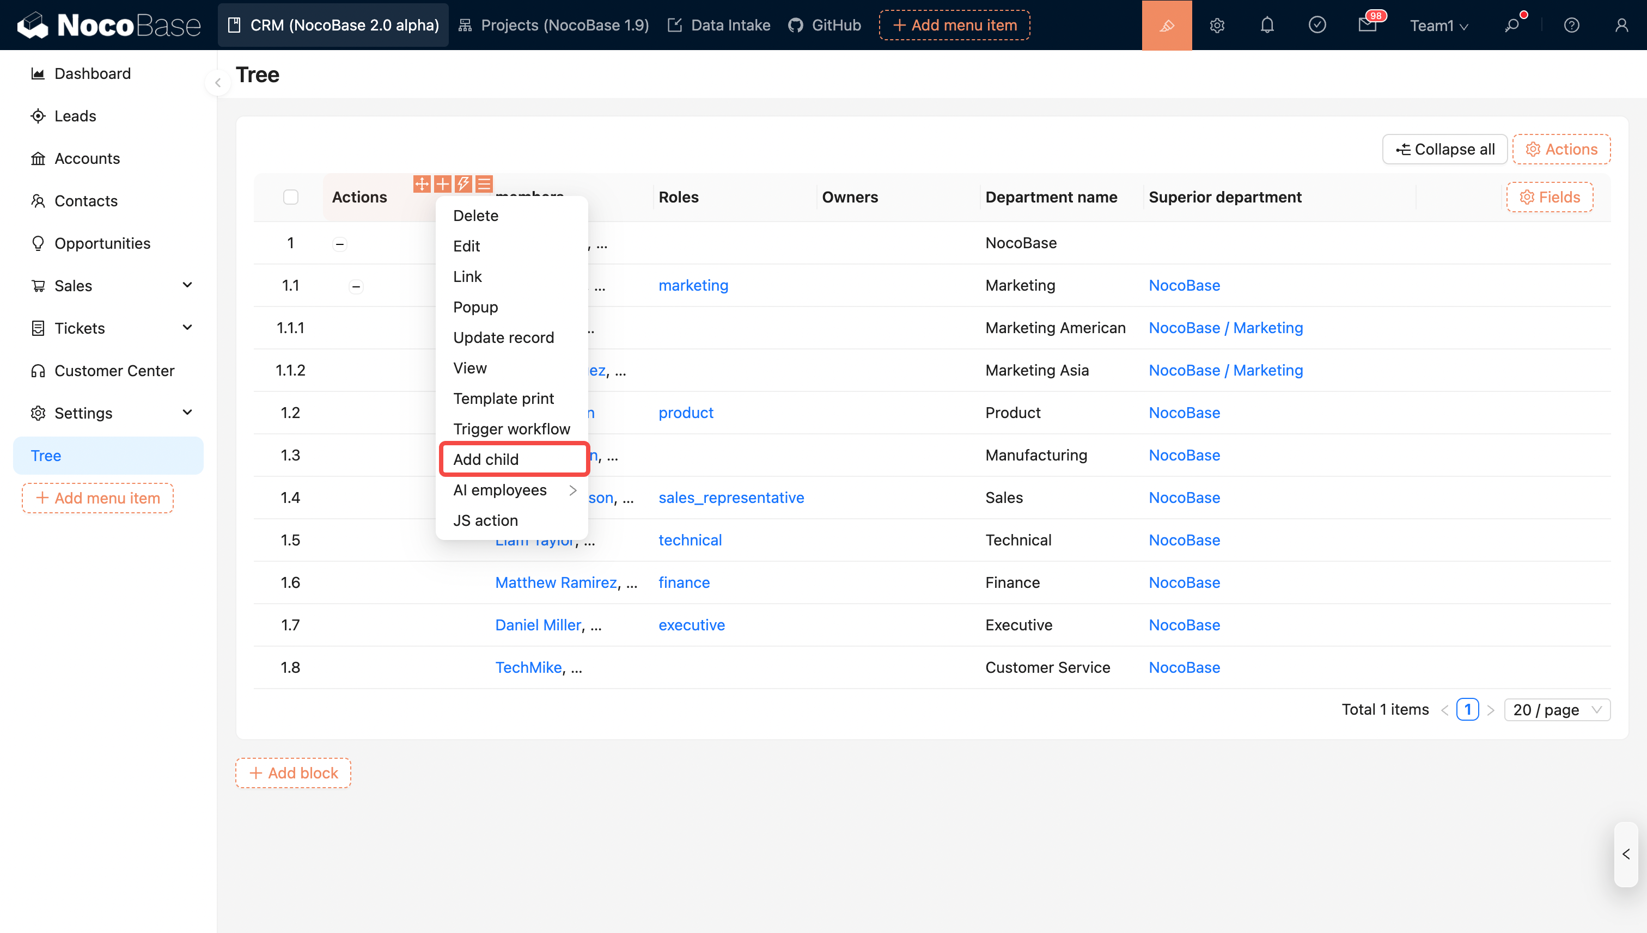Open the system settings gear icon

click(x=1217, y=25)
